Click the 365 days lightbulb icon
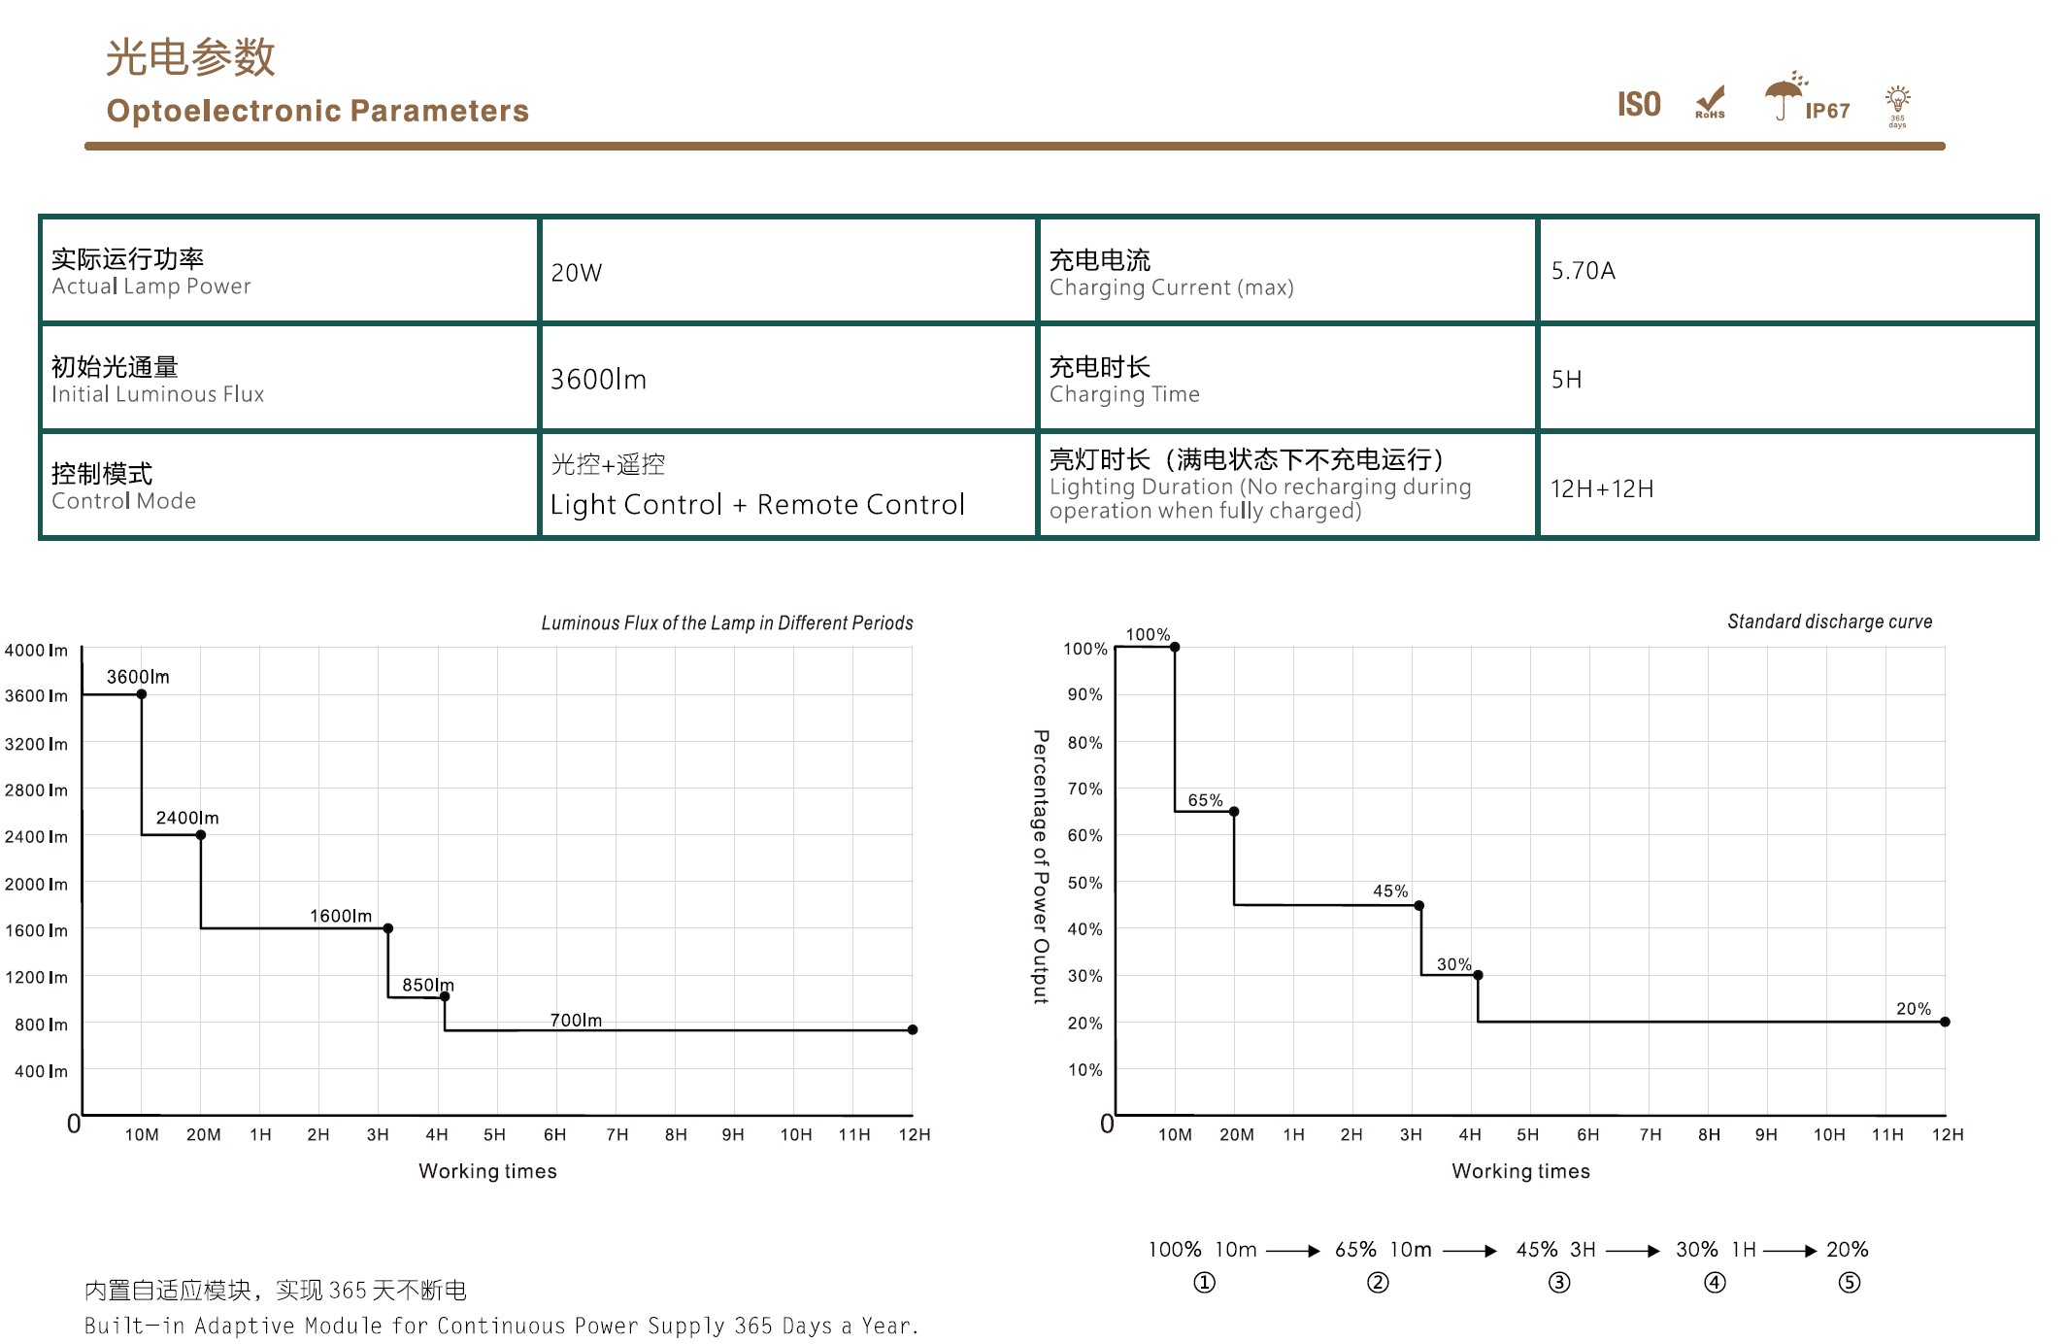 (x=1897, y=106)
